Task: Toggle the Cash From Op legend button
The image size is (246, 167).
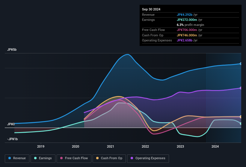Action: coord(109,158)
